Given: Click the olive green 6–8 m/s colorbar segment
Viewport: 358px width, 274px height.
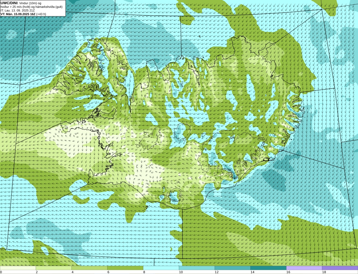Looking at the screenshot, I should pyautogui.click(x=125, y=268).
